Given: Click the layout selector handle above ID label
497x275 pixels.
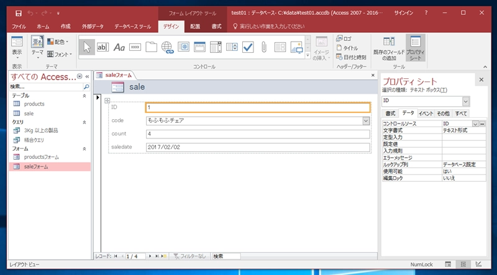Looking at the screenshot, I should click(107, 101).
